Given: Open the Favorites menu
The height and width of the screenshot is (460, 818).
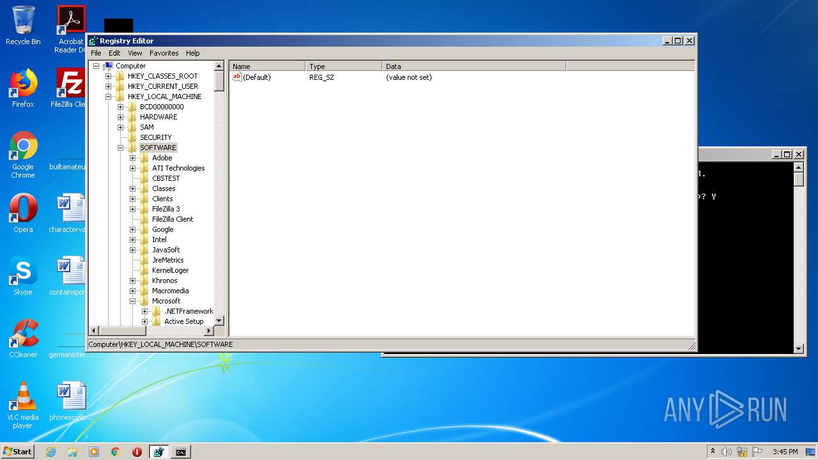Looking at the screenshot, I should pos(164,53).
